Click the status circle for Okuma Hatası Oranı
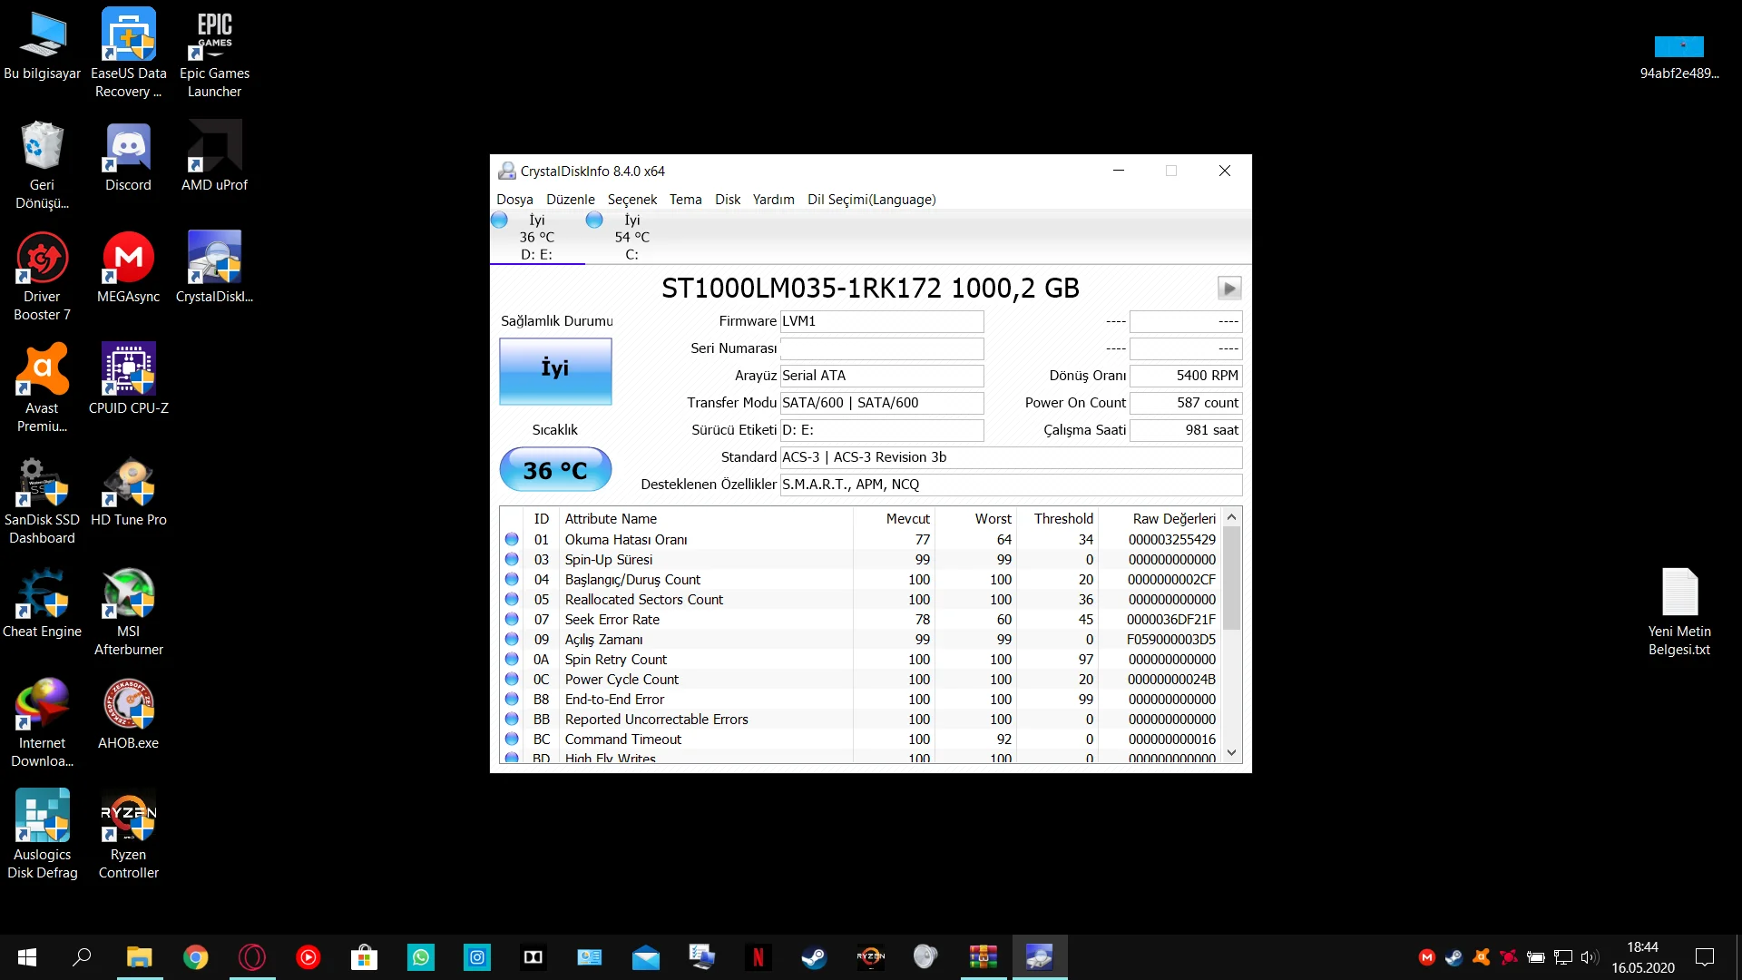The width and height of the screenshot is (1742, 980). point(512,540)
